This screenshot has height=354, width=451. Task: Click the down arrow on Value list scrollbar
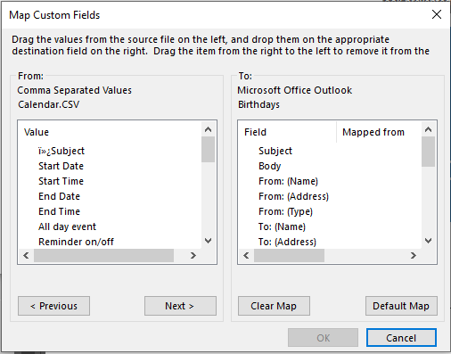[209, 241]
